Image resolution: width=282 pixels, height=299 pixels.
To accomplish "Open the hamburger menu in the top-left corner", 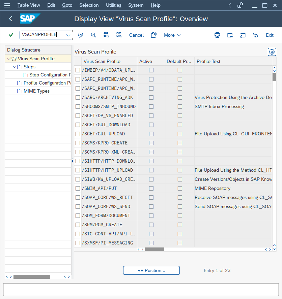I will point(7,5).
